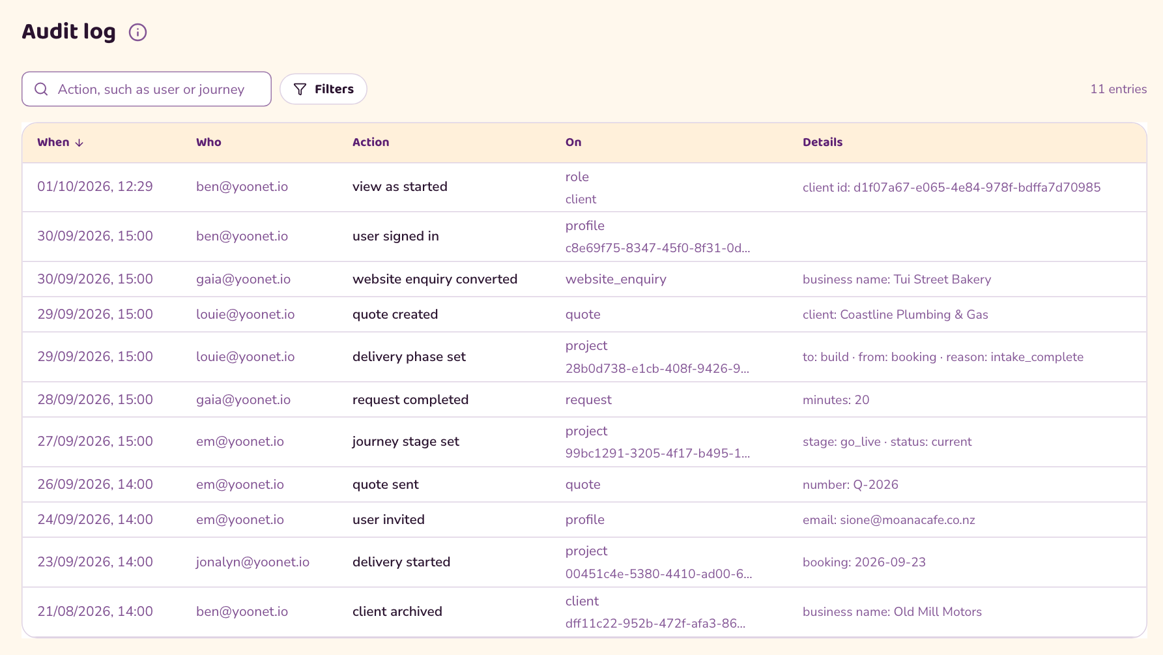The image size is (1163, 655).
Task: Click email sione@moanacafe.co.nz detail
Action: tap(889, 520)
